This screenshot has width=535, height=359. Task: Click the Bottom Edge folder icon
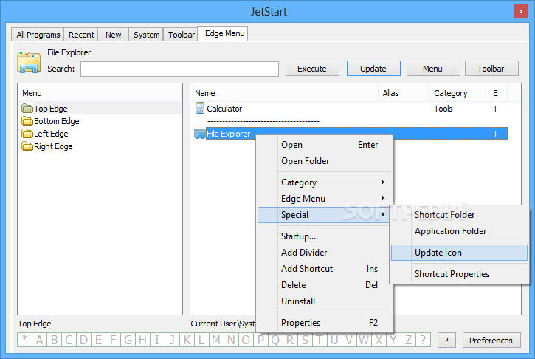[27, 121]
